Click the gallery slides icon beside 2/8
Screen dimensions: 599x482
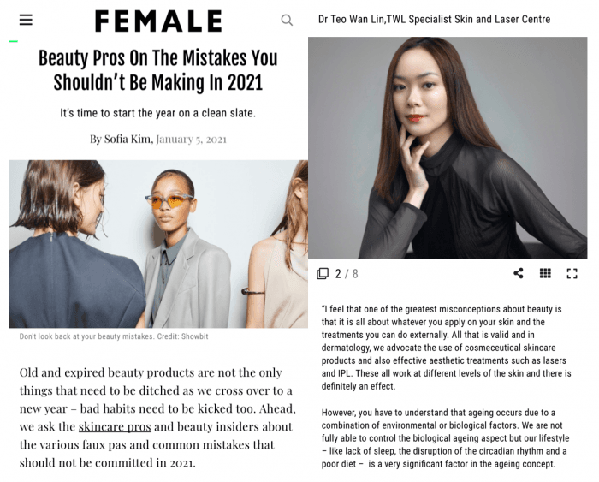click(x=323, y=273)
